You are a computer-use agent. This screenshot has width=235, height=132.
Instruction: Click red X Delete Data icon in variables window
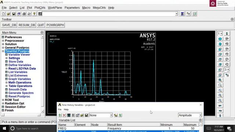(x=64, y=115)
